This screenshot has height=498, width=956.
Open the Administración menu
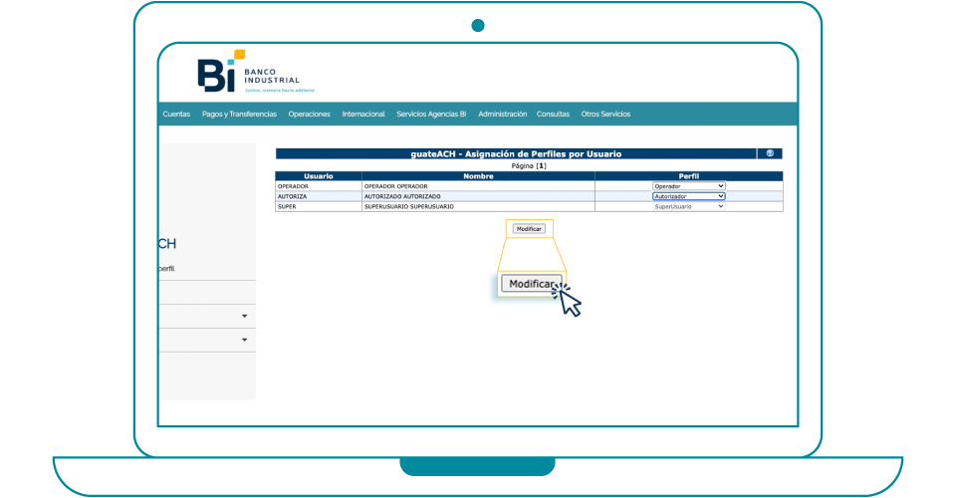point(502,115)
